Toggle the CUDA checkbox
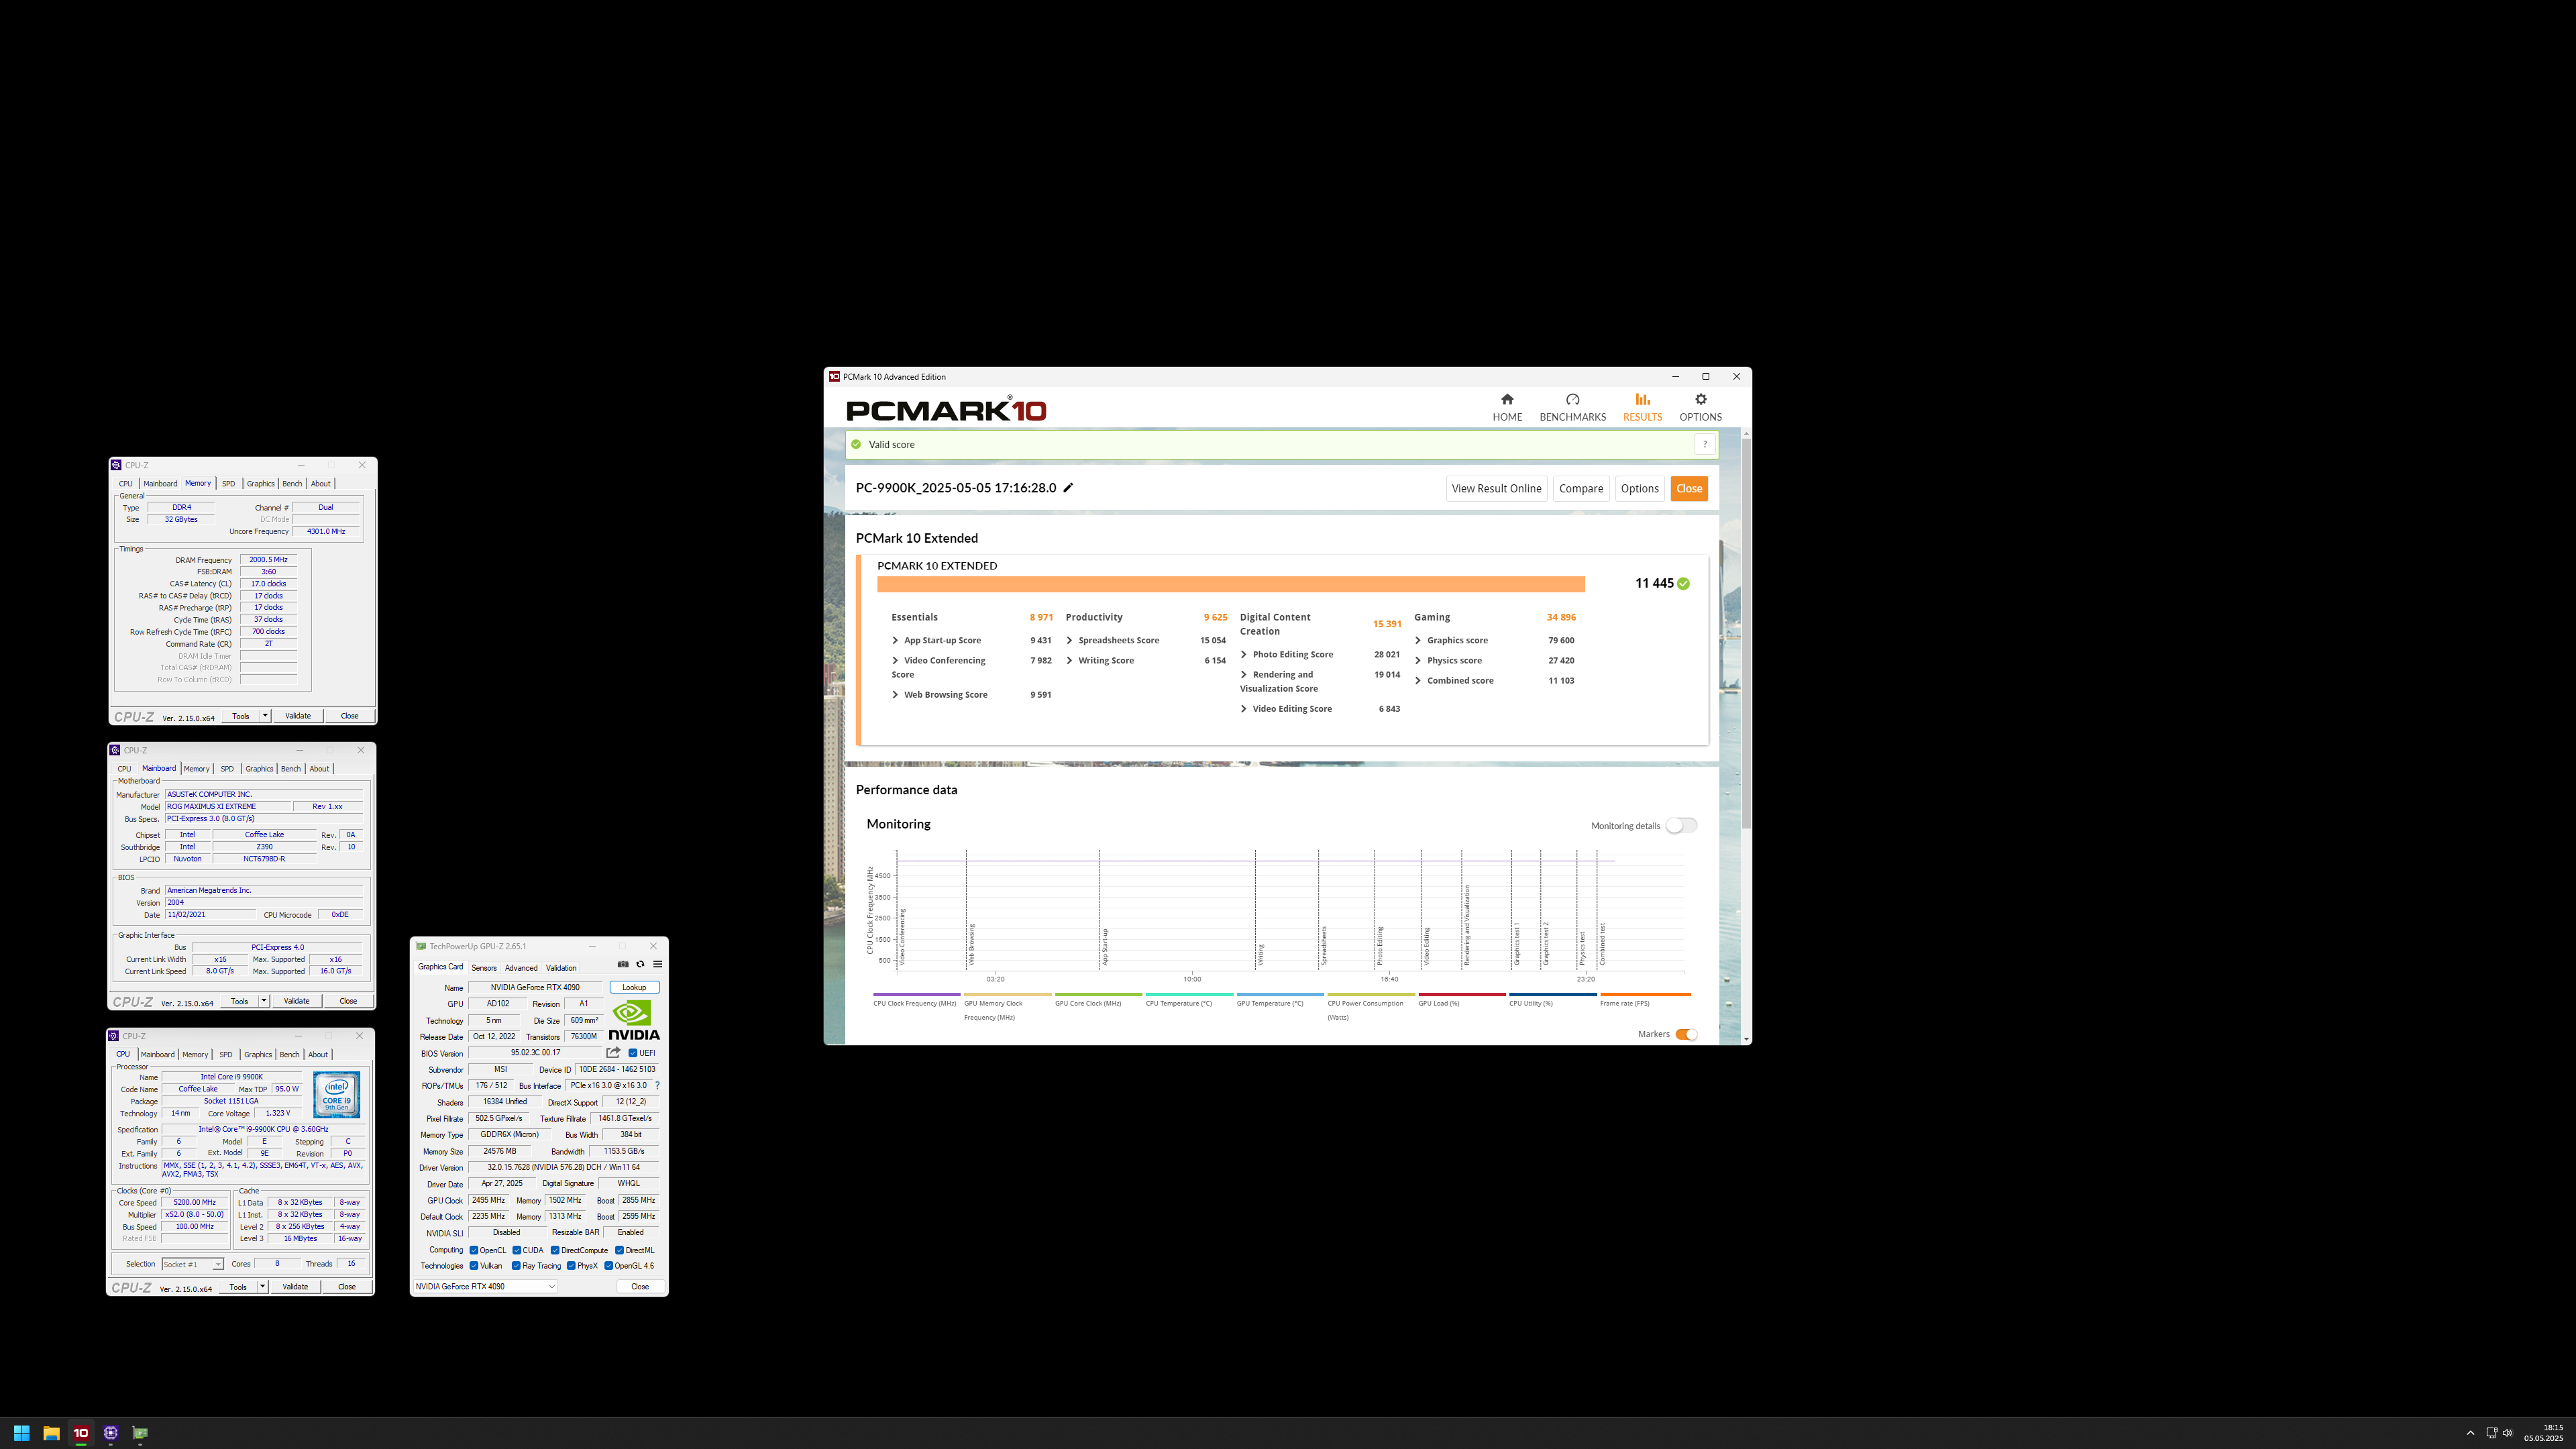Viewport: 2576px width, 1449px height. (x=517, y=1250)
